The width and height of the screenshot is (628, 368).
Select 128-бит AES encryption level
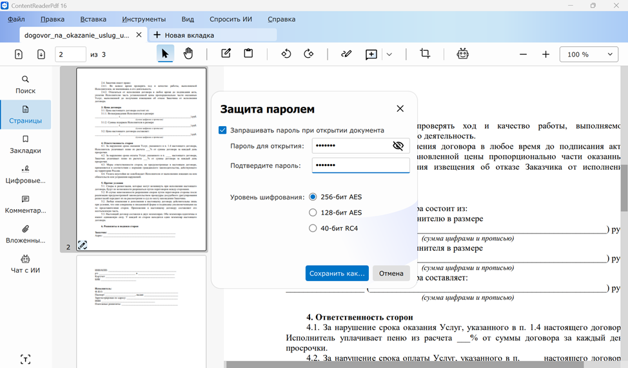coord(313,212)
